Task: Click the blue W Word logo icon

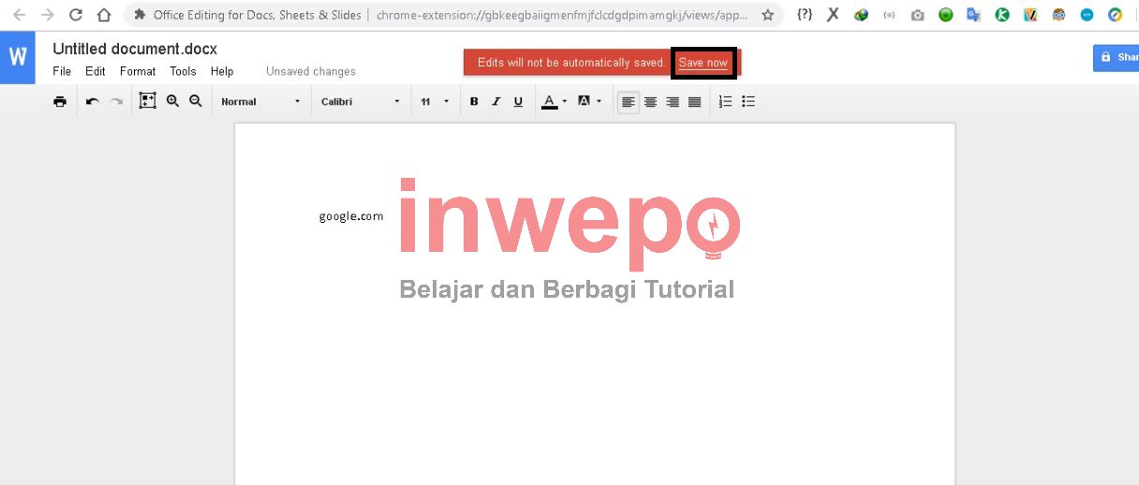Action: pos(17,57)
